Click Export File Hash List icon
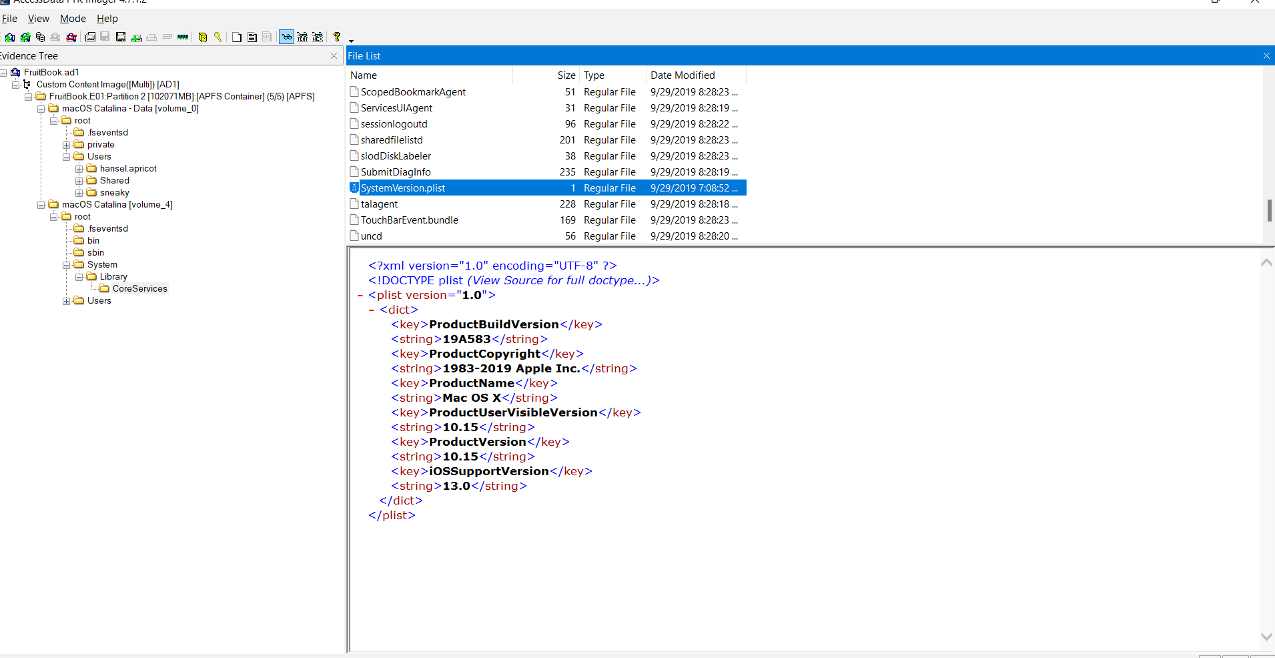Viewport: 1275px width, 658px height. [x=252, y=37]
